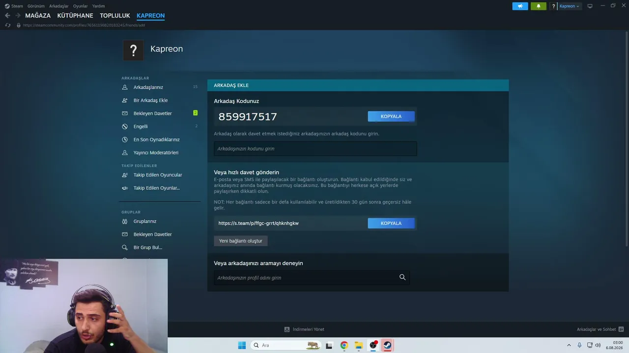629x353 pixels.
Task: Open Yayıncı Moderatörleri
Action: [x=156, y=152]
